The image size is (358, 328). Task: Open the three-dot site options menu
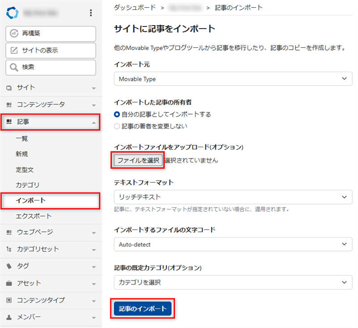[91, 13]
